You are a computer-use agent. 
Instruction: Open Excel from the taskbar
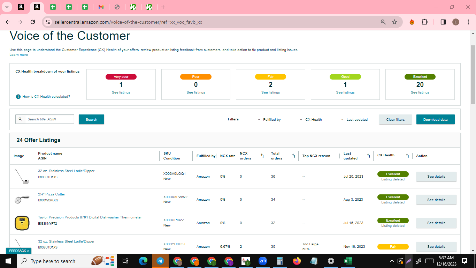click(348, 261)
